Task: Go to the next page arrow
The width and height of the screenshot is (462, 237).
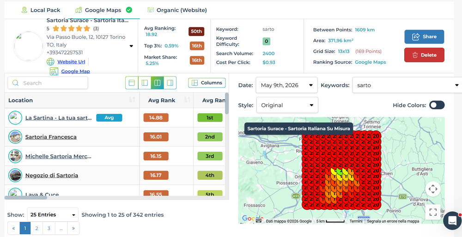Action: [x=73, y=228]
